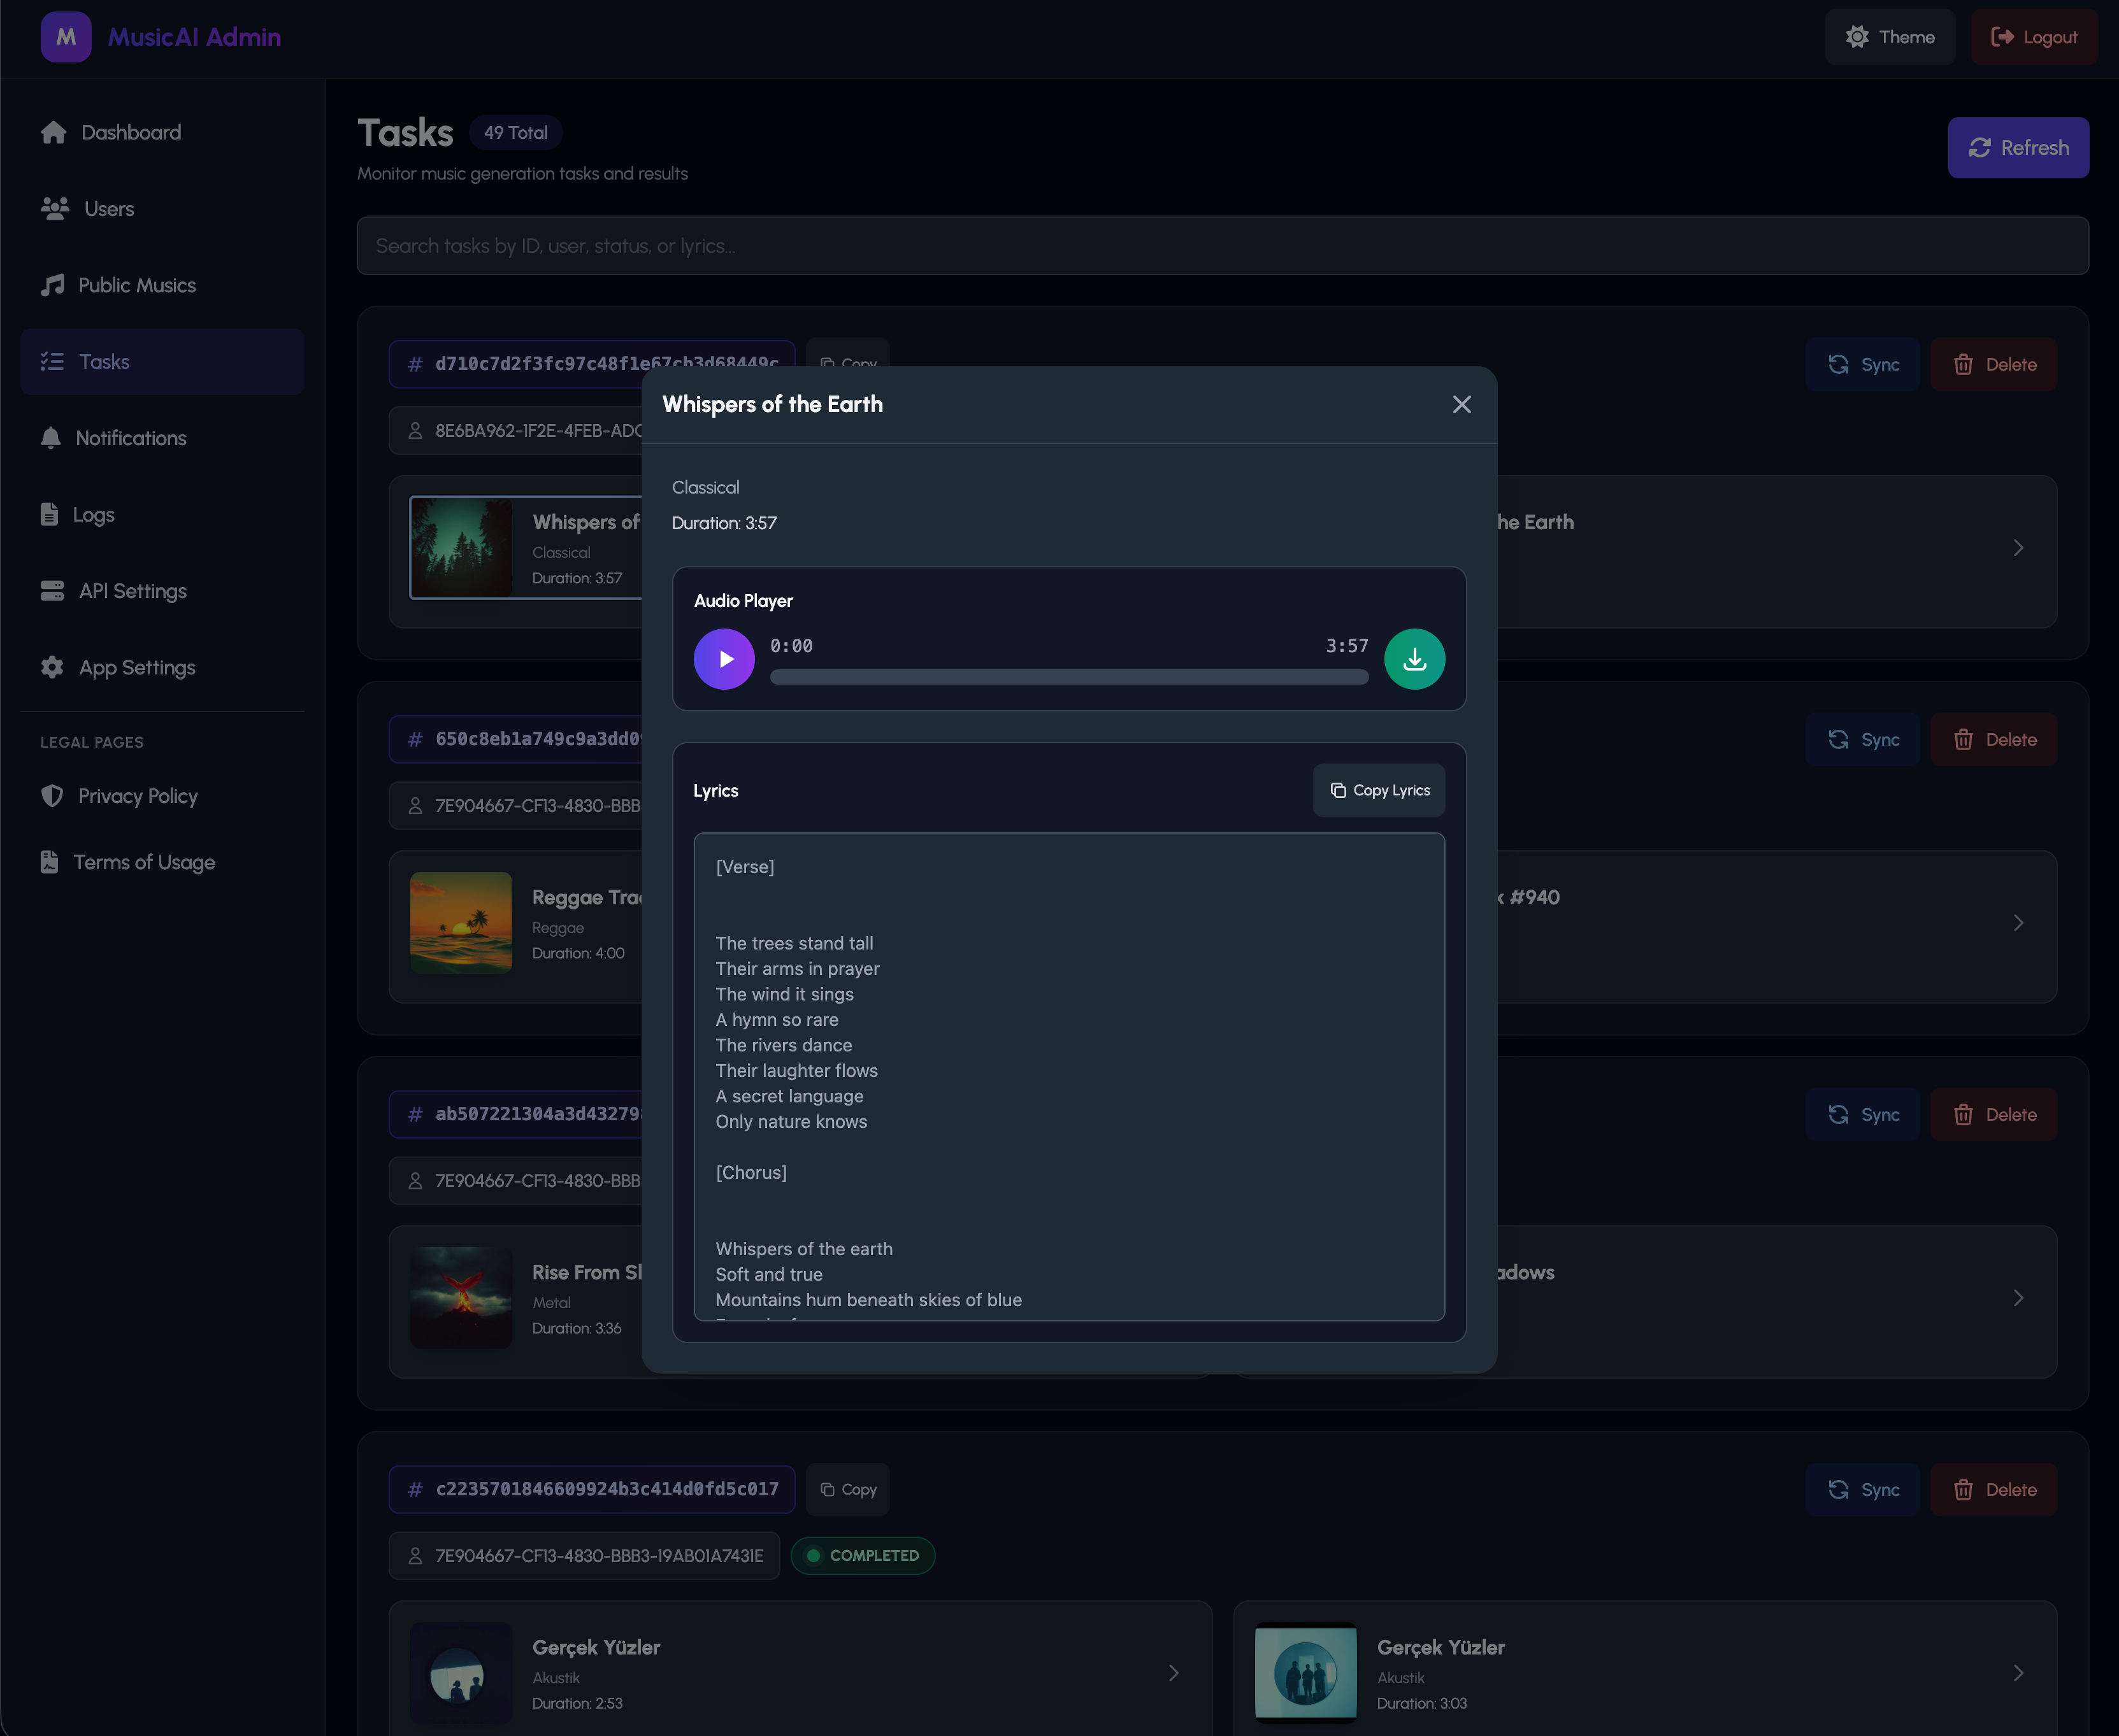
Task: Expand the Gerçek Yüzler 3:03 track chevron
Action: point(2018,1672)
